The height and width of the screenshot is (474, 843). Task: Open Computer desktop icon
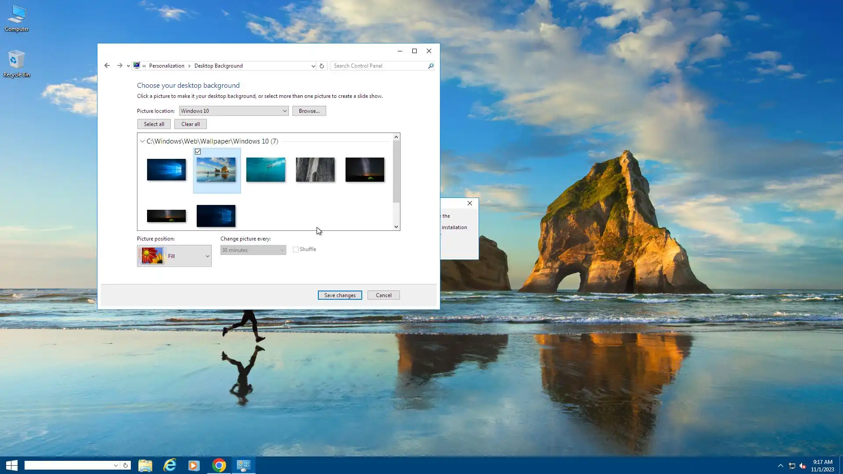coord(16,18)
